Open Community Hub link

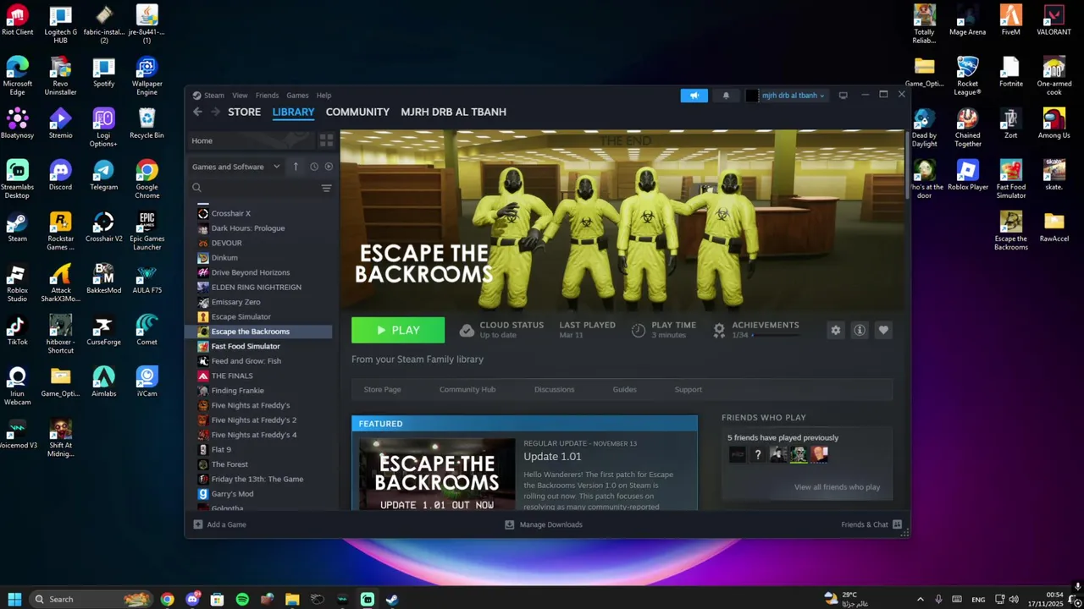tap(467, 389)
